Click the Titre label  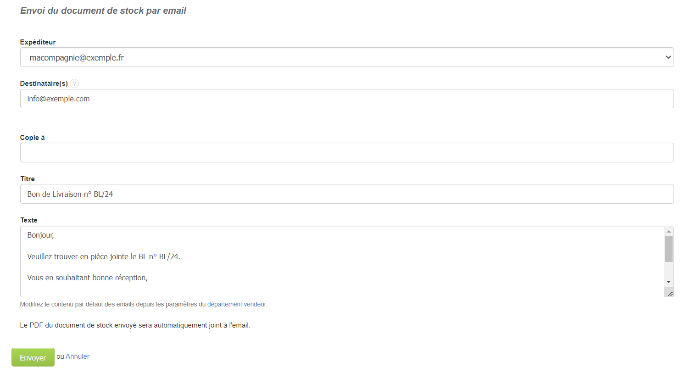click(28, 179)
